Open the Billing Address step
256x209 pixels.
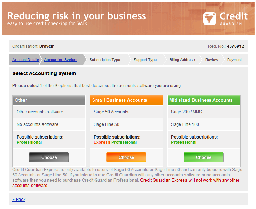pos(182,60)
